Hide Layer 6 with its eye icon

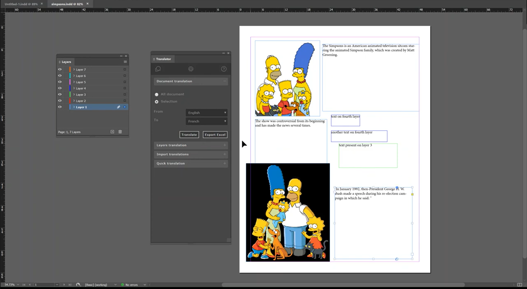tap(60, 76)
